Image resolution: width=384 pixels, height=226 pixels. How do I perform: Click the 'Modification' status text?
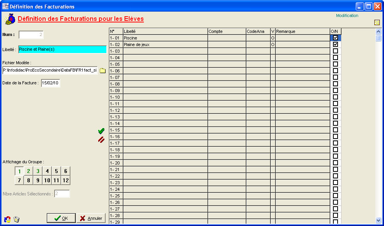tap(347, 15)
